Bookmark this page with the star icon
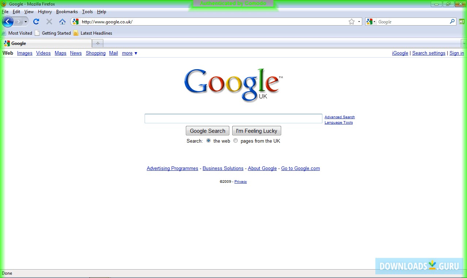 (x=352, y=22)
